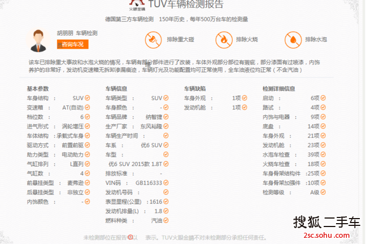Click check mark beside 气缸排列 L直列
This screenshot has height=244, width=366.
88,164
